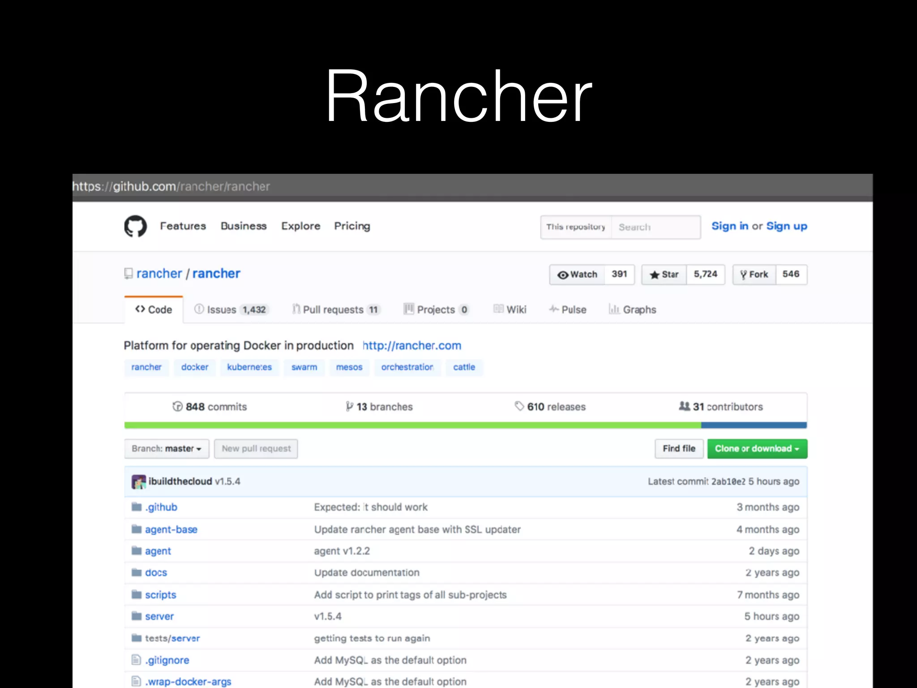Open the Graphs tab

click(x=633, y=310)
